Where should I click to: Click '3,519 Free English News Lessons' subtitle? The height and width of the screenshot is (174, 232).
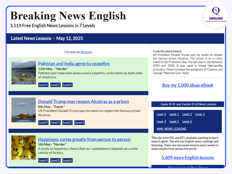(x=52, y=26)
